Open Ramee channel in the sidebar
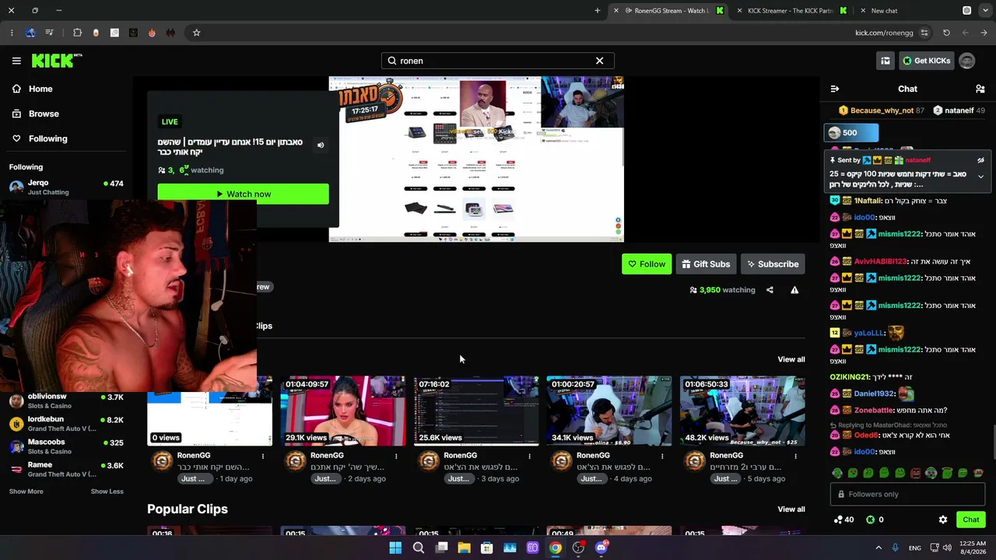This screenshot has width=996, height=560. [x=66, y=469]
